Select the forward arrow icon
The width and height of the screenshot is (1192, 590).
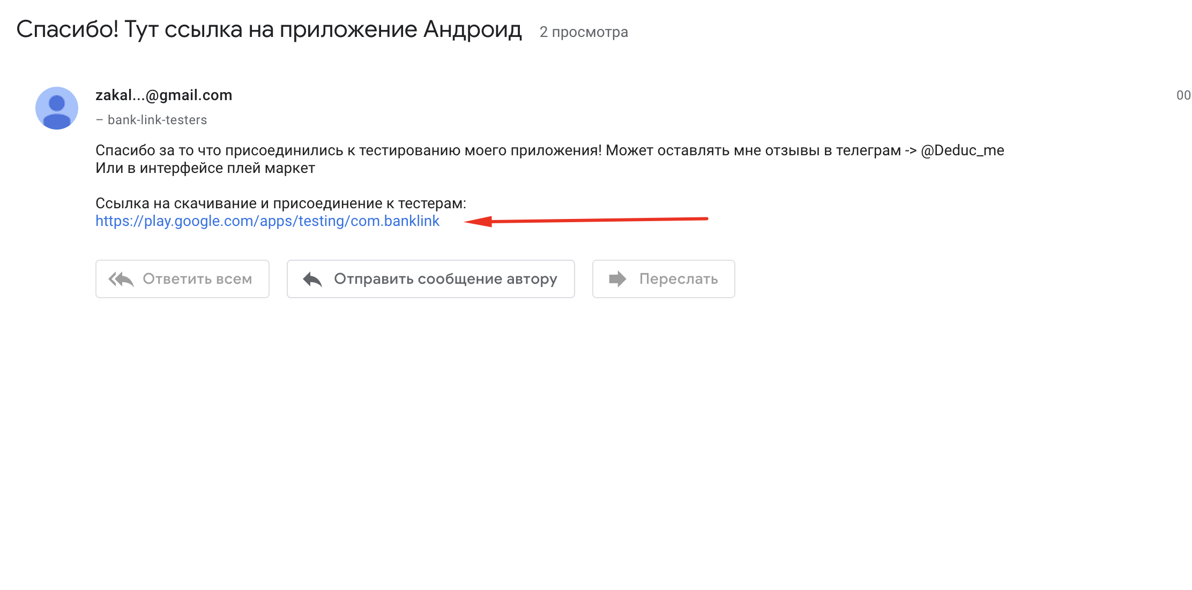click(x=616, y=278)
